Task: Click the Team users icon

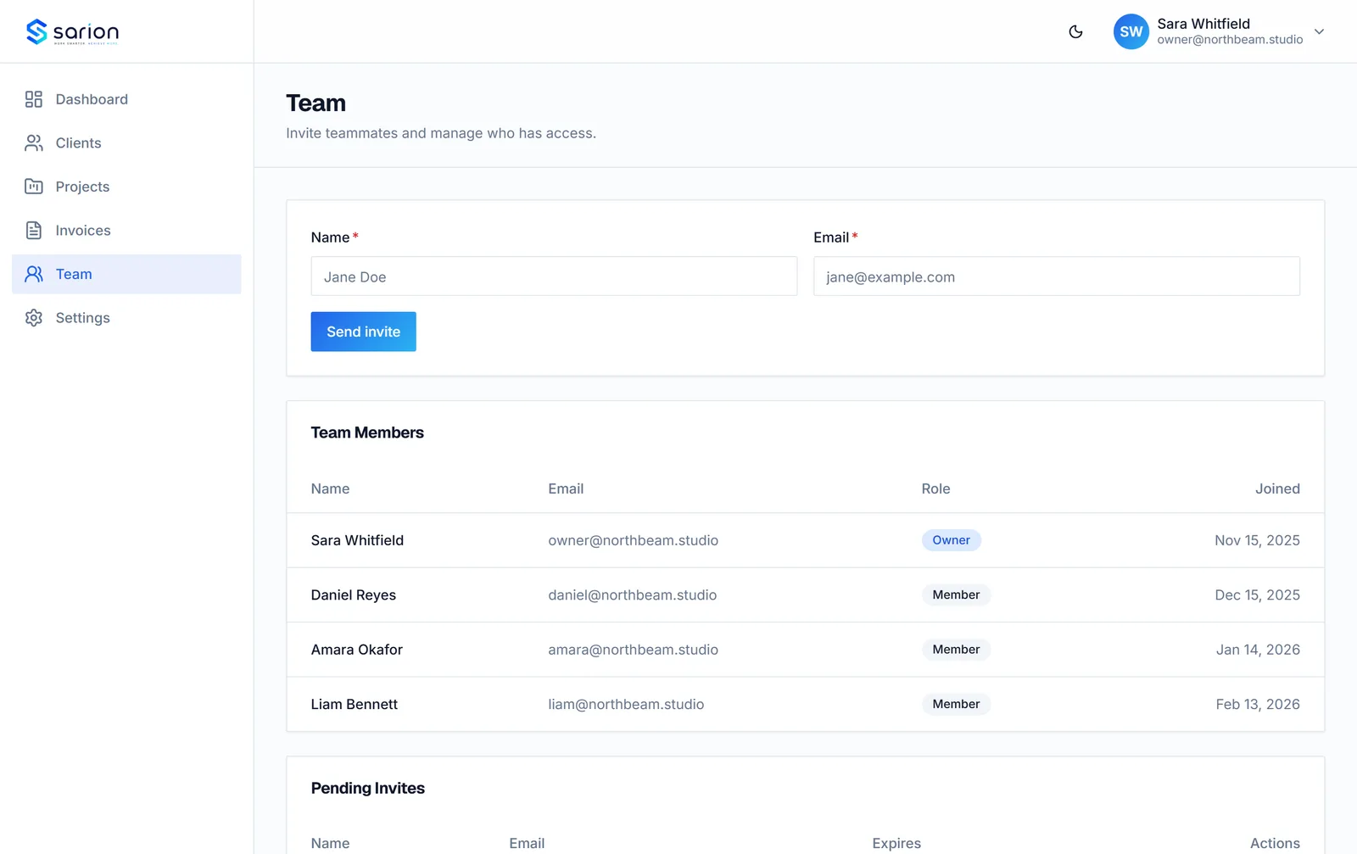Action: click(x=34, y=274)
